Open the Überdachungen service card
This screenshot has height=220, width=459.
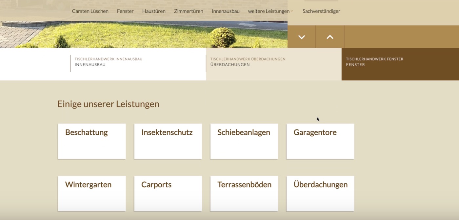click(x=320, y=194)
